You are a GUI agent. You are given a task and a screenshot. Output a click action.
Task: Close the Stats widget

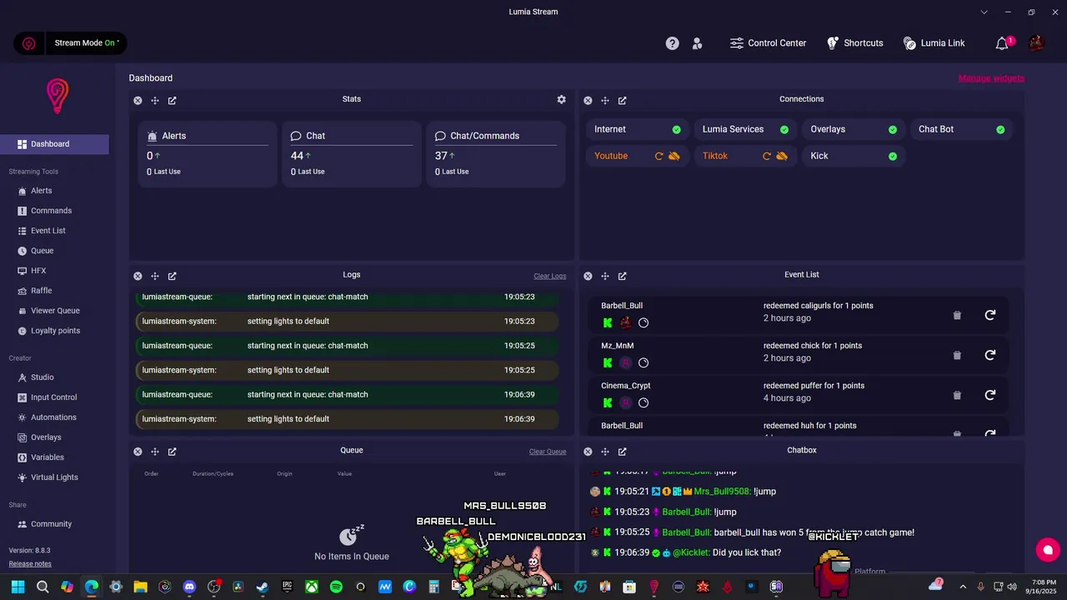[138, 100]
